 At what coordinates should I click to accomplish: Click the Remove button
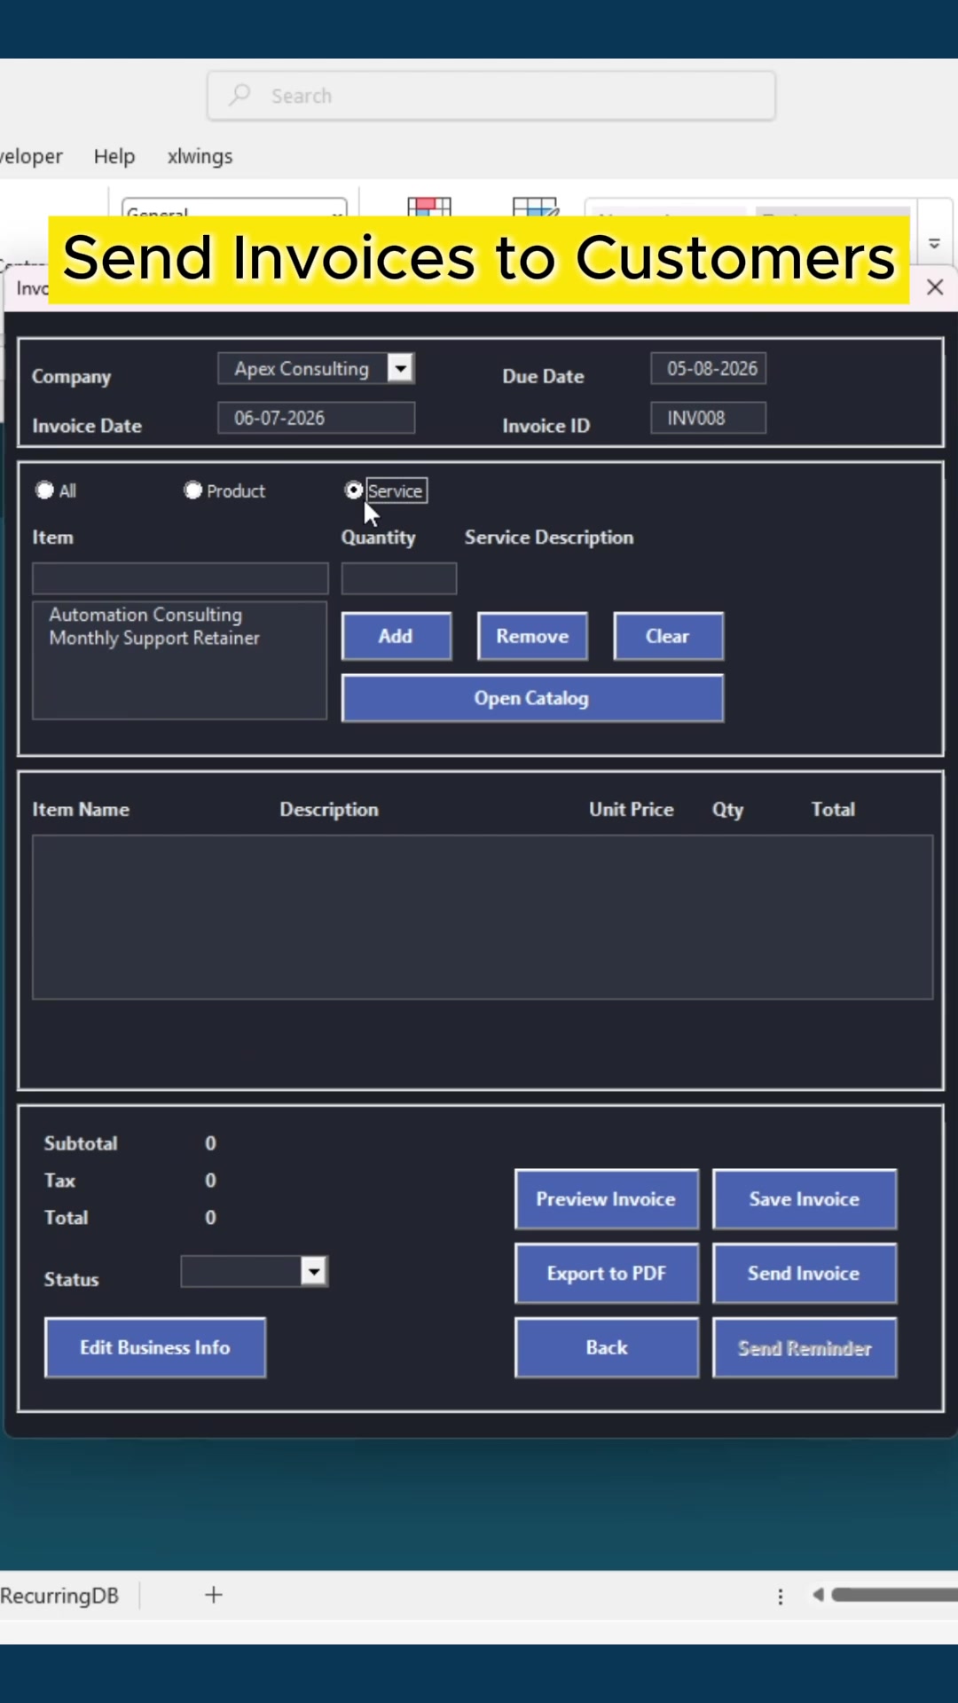[532, 636]
